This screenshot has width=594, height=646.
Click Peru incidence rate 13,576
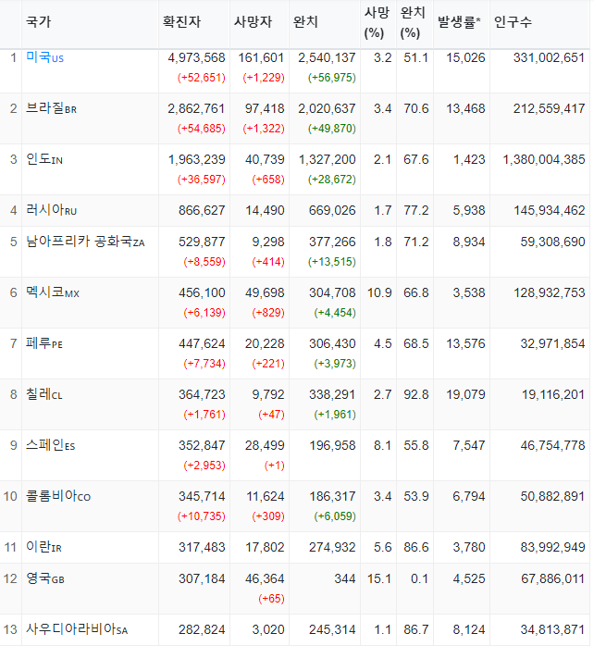pos(466,343)
